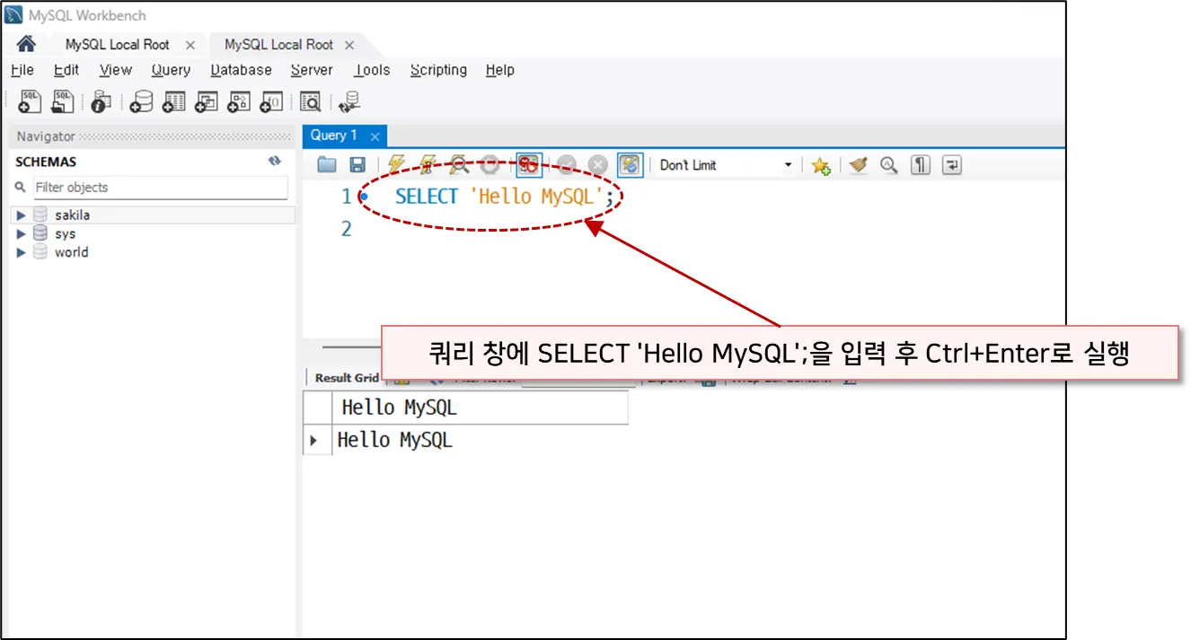Image resolution: width=1191 pixels, height=640 pixels.
Task: Open the Scripting menu
Action: pyautogui.click(x=438, y=70)
